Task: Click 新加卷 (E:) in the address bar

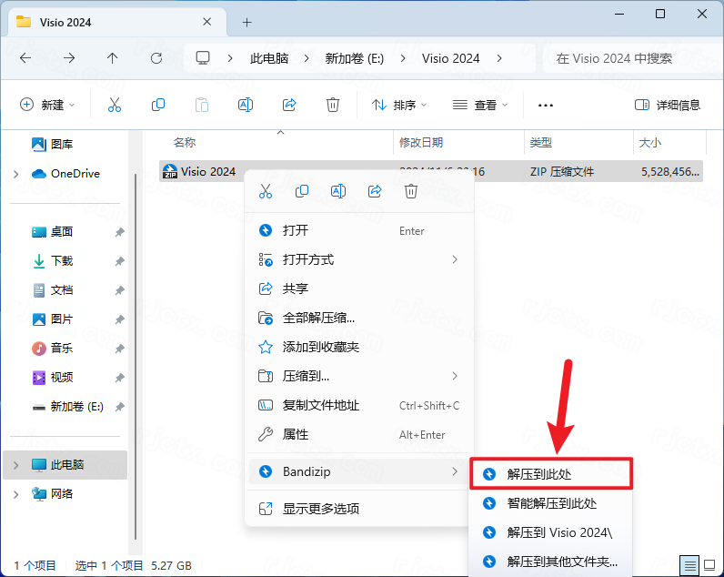Action: click(354, 58)
